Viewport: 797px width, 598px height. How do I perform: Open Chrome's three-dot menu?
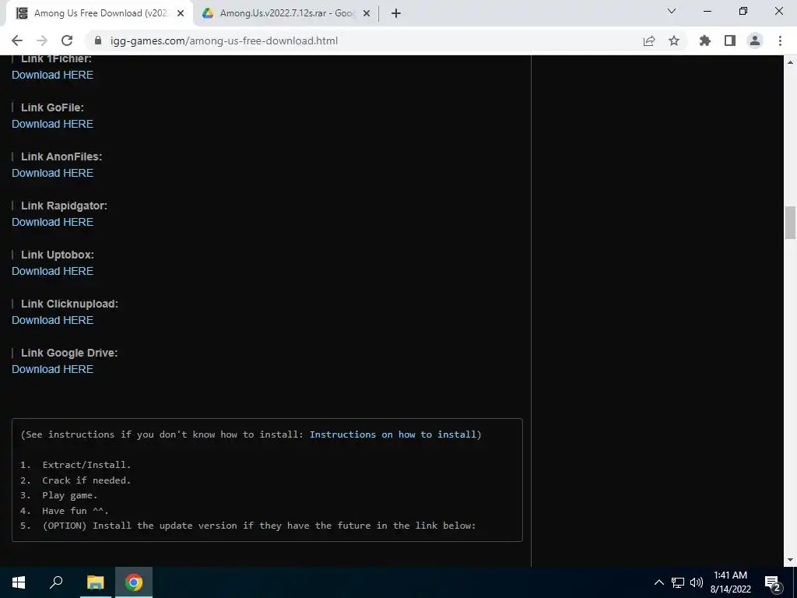(x=780, y=40)
